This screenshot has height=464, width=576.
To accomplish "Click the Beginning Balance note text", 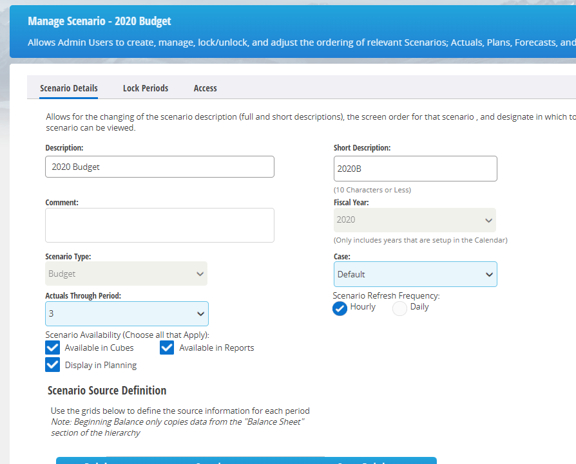I will point(177,427).
